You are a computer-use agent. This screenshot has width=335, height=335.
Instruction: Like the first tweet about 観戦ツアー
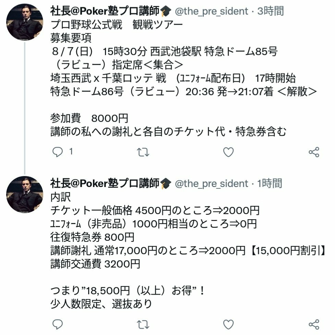click(228, 152)
